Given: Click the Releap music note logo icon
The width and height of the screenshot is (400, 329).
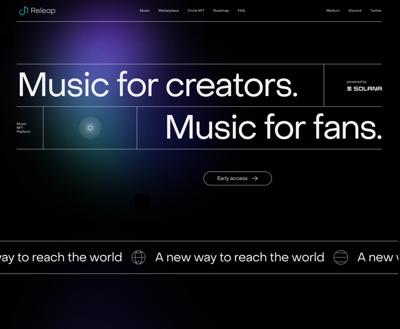Looking at the screenshot, I should tap(24, 11).
